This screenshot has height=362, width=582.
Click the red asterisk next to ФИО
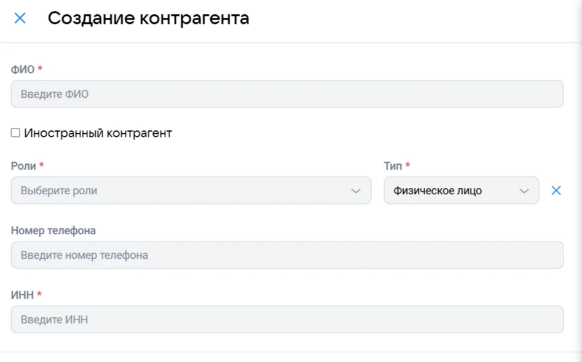[40, 69]
